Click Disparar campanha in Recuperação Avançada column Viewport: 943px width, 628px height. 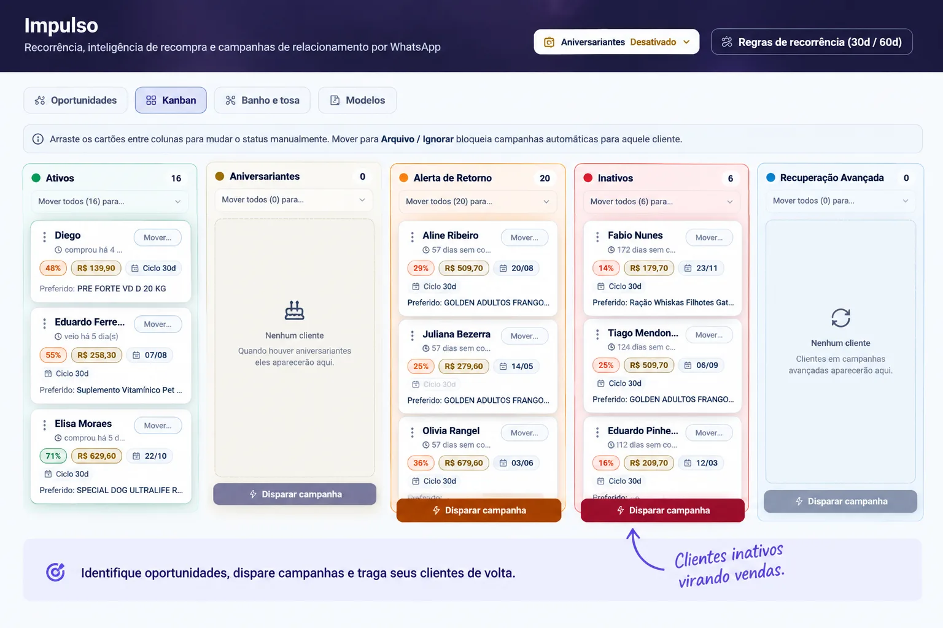pos(840,501)
